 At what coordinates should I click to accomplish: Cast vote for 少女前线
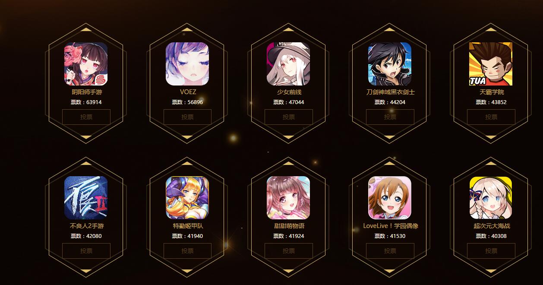[x=289, y=117]
